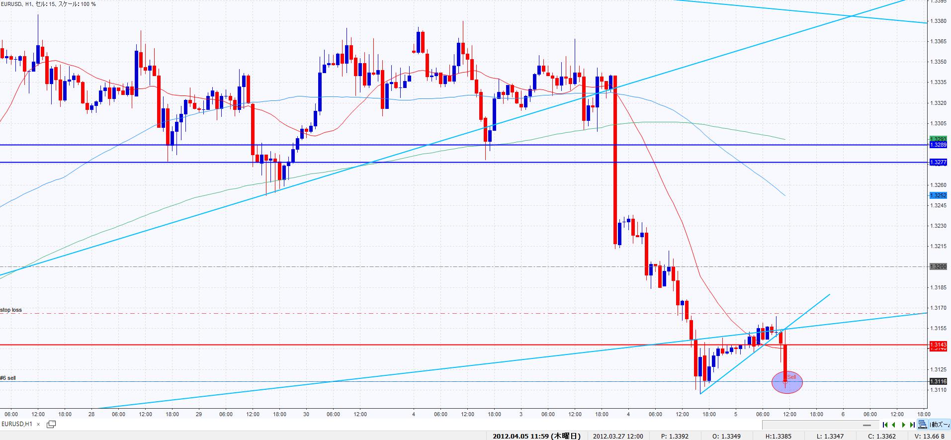Click the red 1.3143 price level tag
The image size is (951, 440).
click(938, 345)
